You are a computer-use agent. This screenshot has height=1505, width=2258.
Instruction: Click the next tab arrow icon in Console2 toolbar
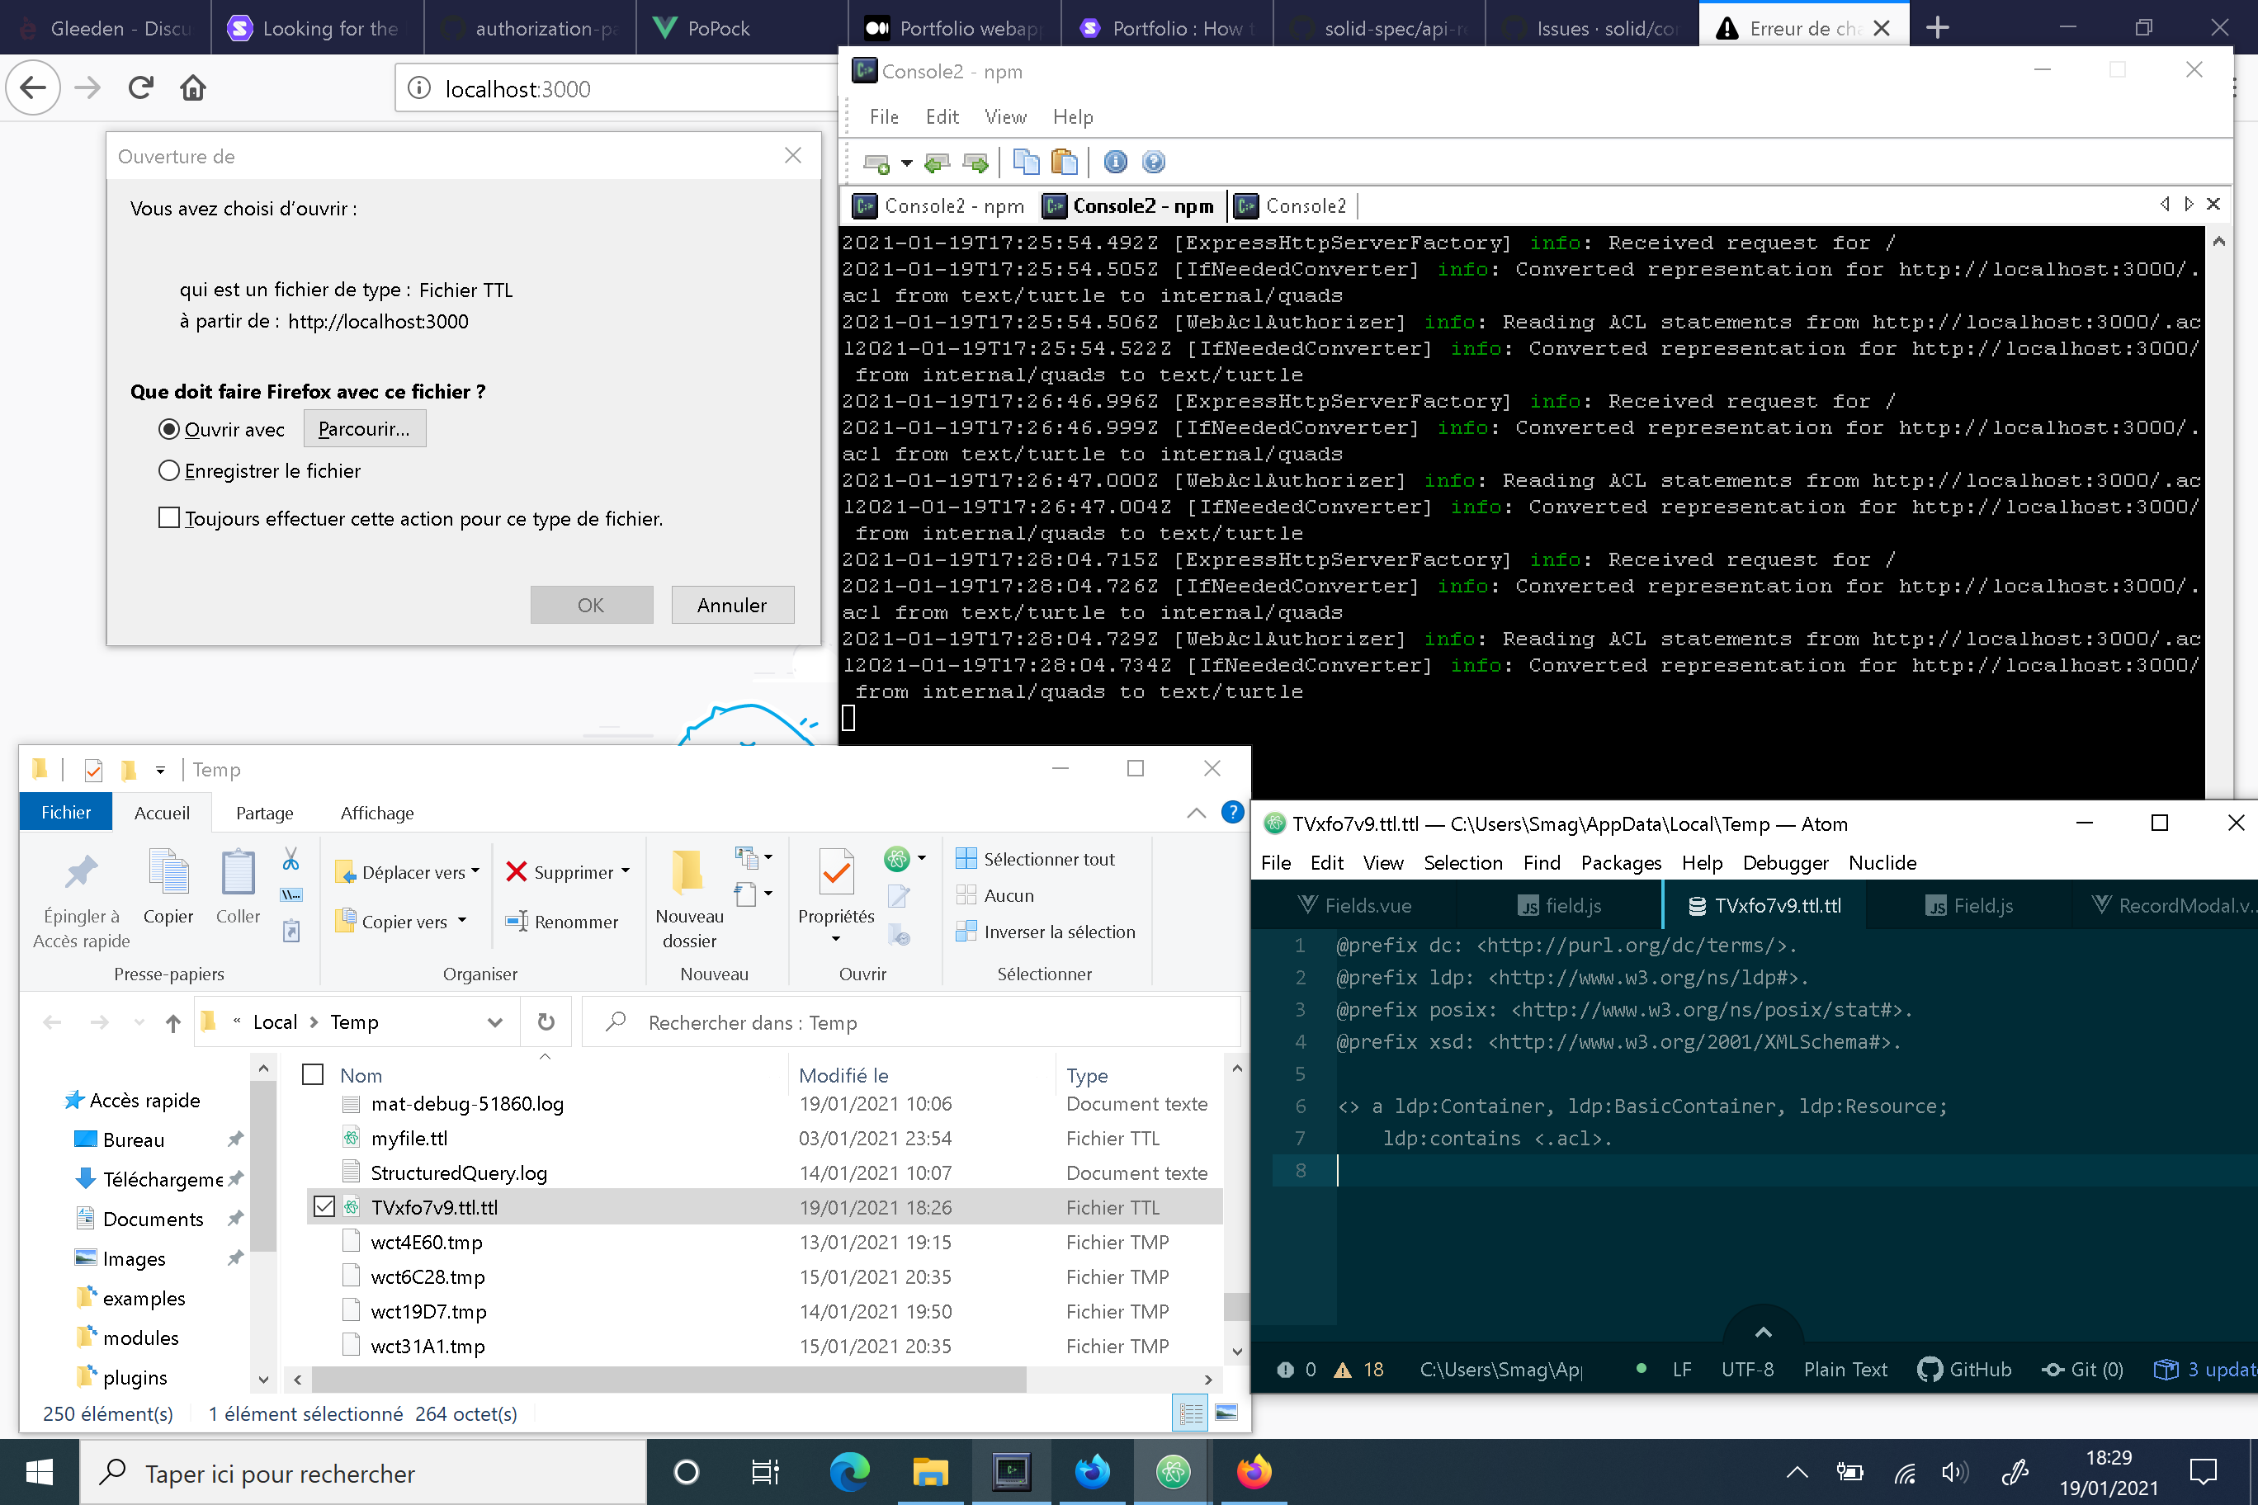[975, 163]
